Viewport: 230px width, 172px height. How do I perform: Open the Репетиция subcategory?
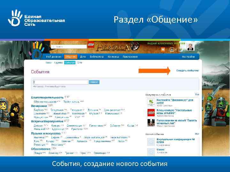[40, 145]
